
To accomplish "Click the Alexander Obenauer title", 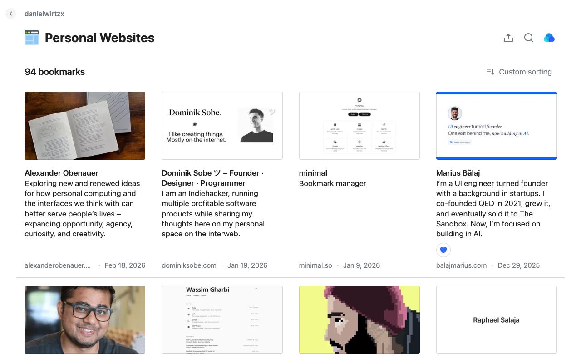I will click(61, 173).
